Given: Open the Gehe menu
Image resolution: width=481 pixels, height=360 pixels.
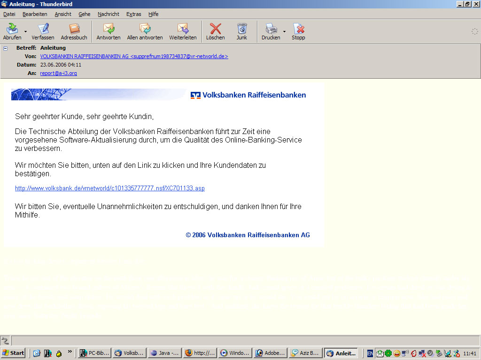Looking at the screenshot, I should 85,14.
